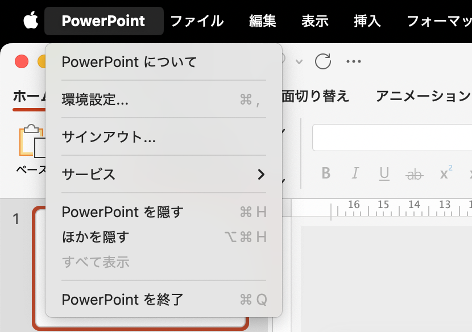Open the 表示 menu
472x332 pixels.
315,21
